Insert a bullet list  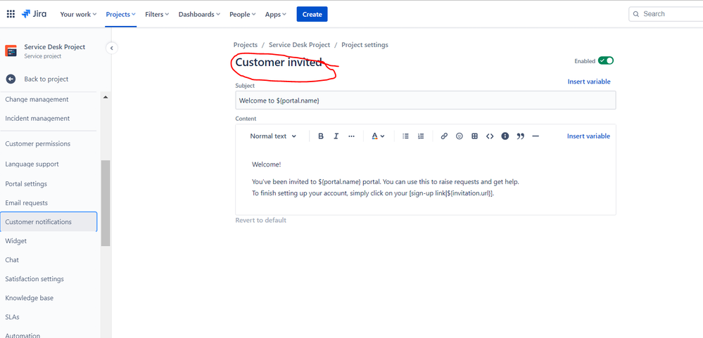point(405,136)
